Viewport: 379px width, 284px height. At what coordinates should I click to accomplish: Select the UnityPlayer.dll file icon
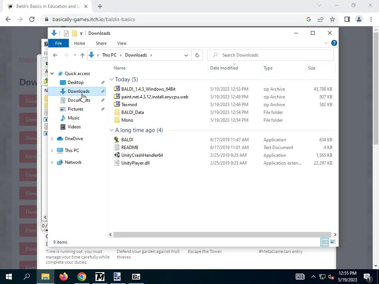[117, 163]
